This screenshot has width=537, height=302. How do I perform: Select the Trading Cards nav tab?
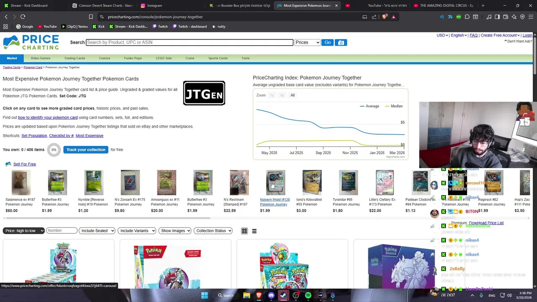point(75,58)
